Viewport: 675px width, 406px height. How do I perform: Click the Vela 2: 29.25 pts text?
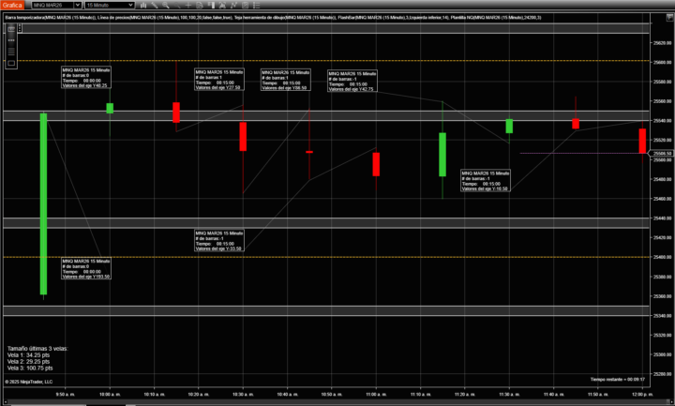28,362
